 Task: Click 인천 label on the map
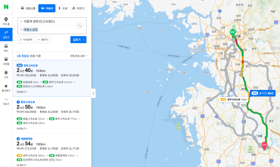(217, 46)
